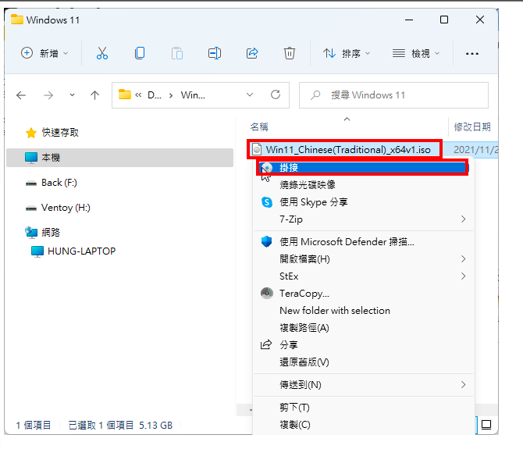Click the folder icon in address bar
This screenshot has height=449, width=523.
click(x=125, y=94)
